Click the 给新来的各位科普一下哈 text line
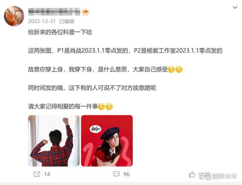Image resolution: width=242 pixels, height=185 pixels. click(x=60, y=32)
